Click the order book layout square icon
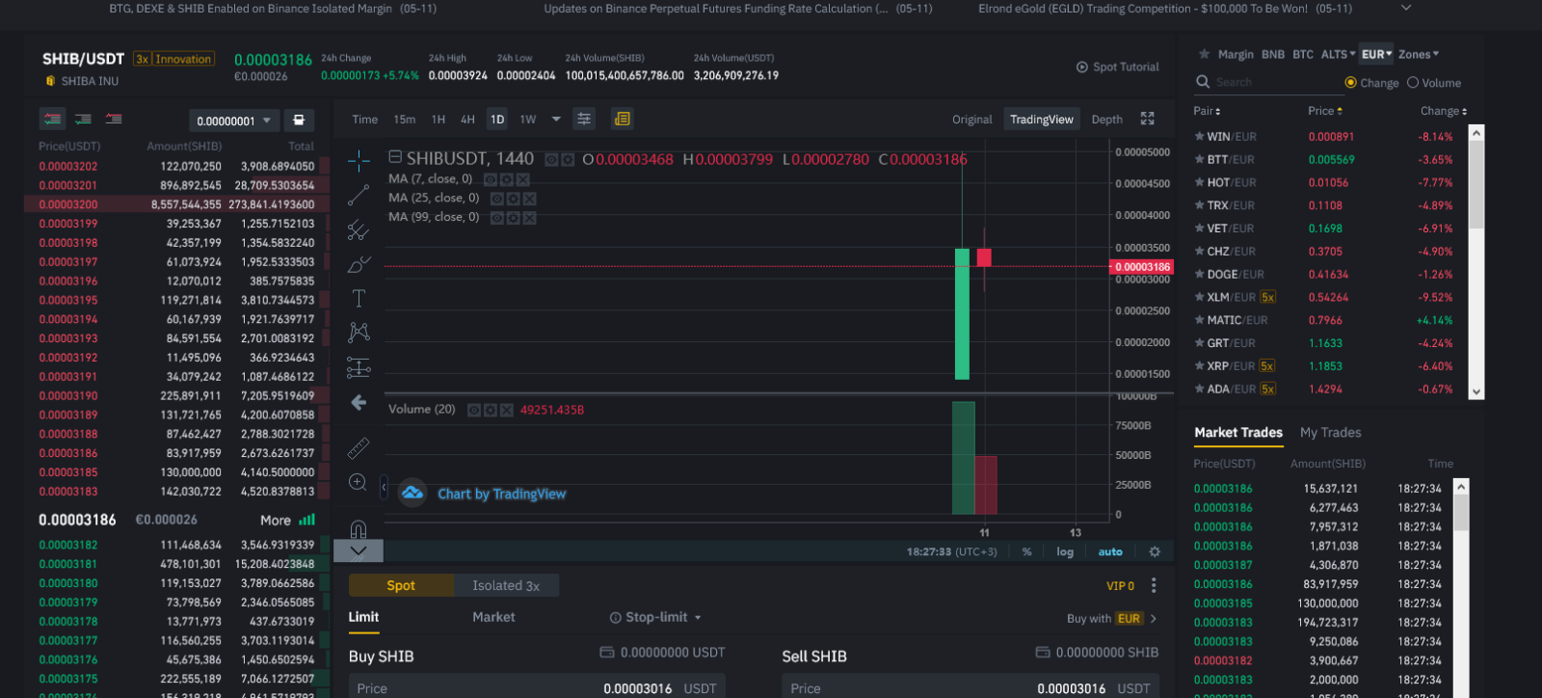The height and width of the screenshot is (698, 1542). point(299,120)
